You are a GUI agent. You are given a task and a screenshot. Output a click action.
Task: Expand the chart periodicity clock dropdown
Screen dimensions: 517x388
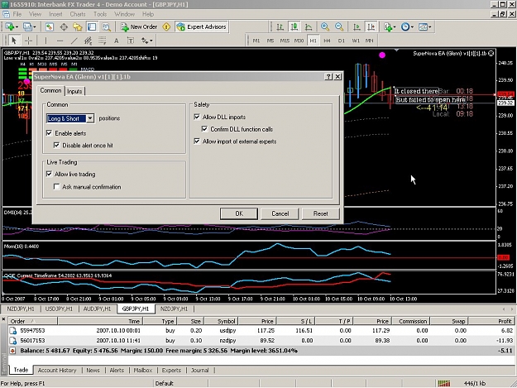click(x=412, y=27)
